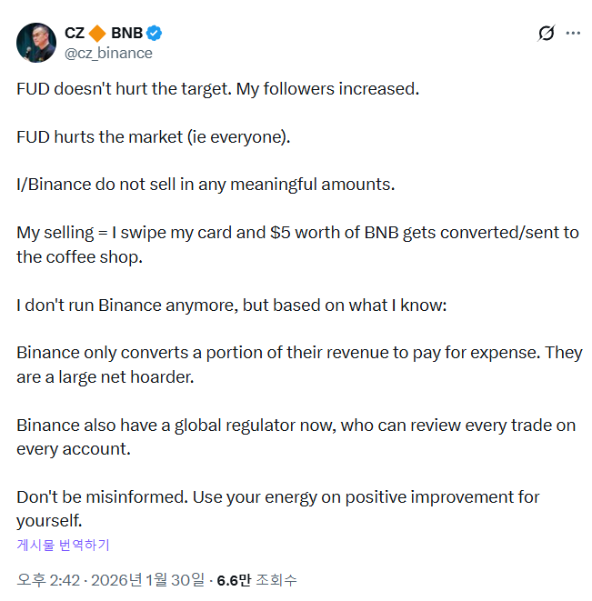Click the 'My selling = I swipe my card' text
The height and width of the screenshot is (601, 592).
click(297, 232)
